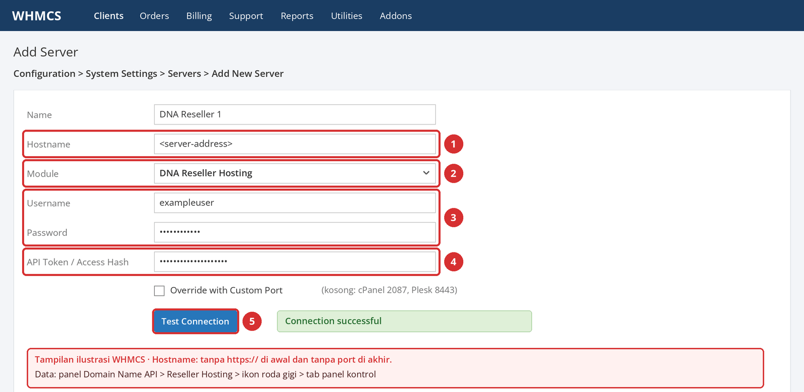Click the Password input field
Screen dimensions: 804x392
click(295, 232)
